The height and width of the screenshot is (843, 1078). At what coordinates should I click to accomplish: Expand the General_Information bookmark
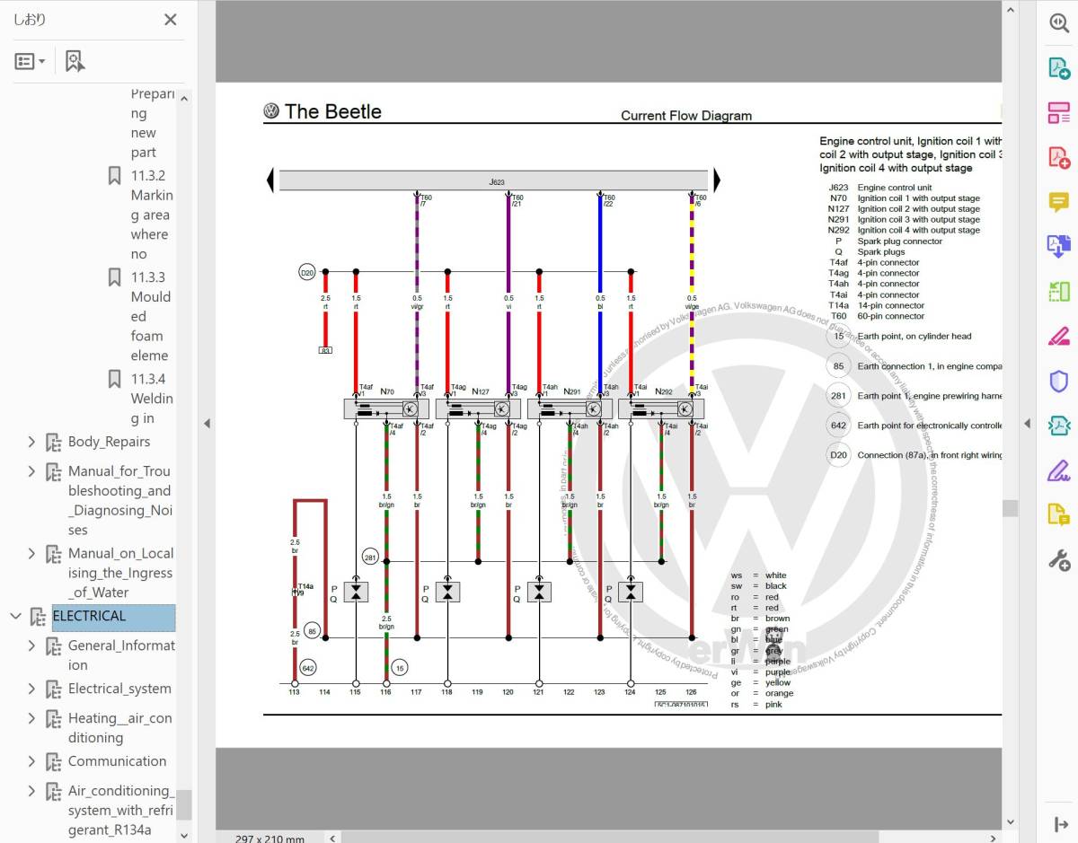click(x=31, y=645)
